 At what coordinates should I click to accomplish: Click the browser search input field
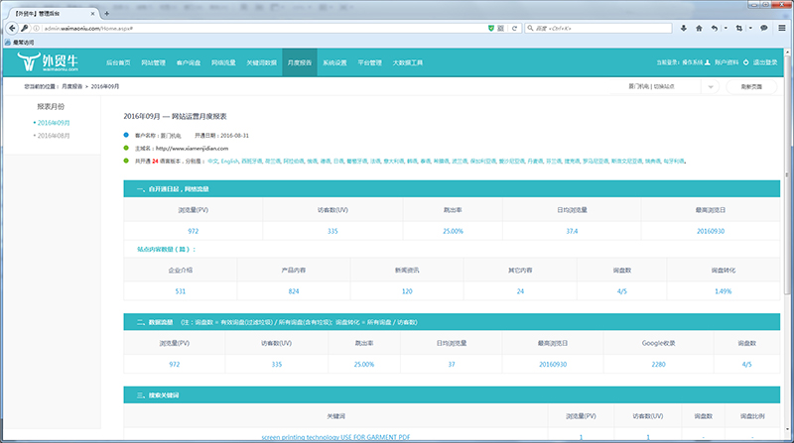[595, 27]
